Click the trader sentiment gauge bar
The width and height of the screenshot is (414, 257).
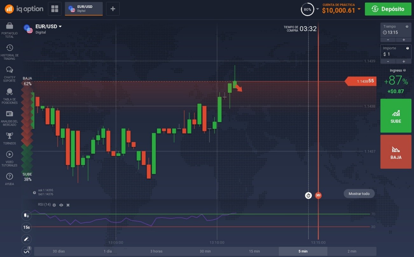pyautogui.click(x=27, y=129)
